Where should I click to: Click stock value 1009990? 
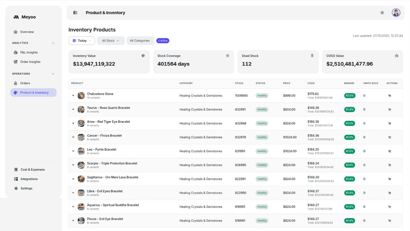241,96
